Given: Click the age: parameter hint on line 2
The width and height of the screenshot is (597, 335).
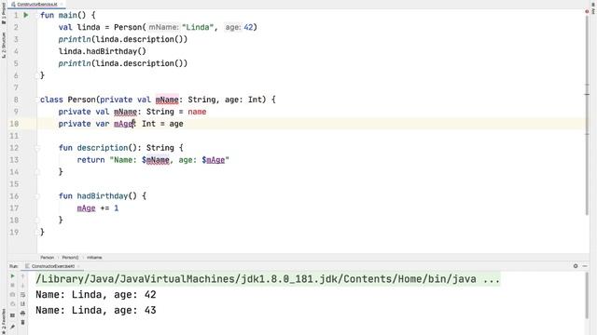Looking at the screenshot, I should click(233, 27).
